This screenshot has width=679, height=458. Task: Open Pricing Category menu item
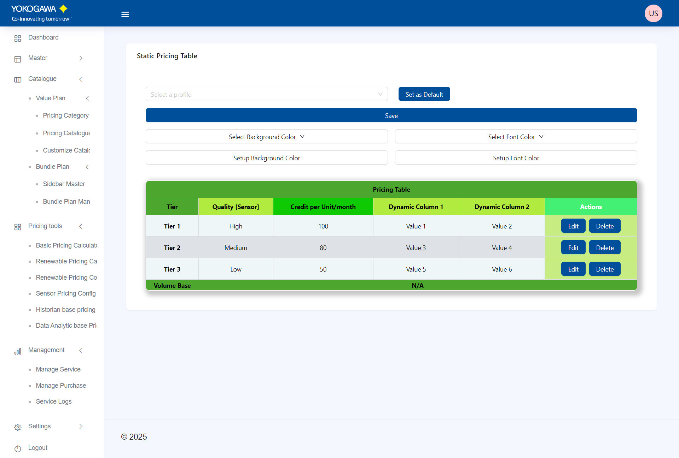[65, 115]
